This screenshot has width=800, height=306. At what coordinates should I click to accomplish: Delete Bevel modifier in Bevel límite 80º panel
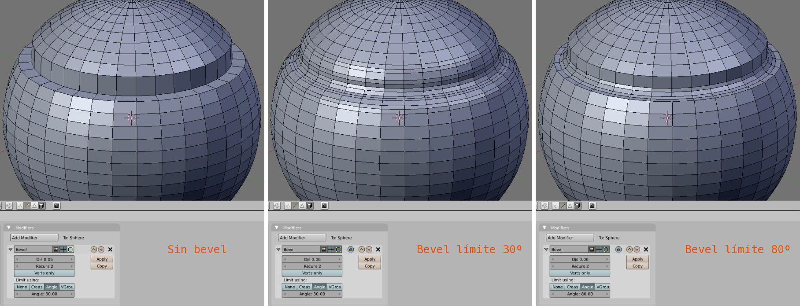click(646, 249)
